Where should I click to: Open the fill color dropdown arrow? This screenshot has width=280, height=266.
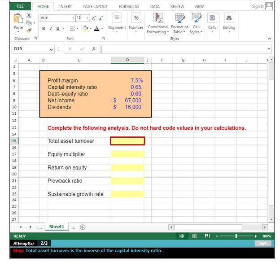91,28
